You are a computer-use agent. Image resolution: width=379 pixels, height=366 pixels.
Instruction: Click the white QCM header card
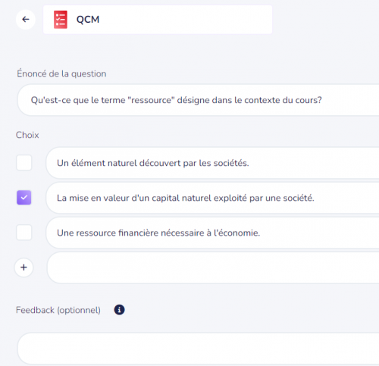pyautogui.click(x=158, y=20)
